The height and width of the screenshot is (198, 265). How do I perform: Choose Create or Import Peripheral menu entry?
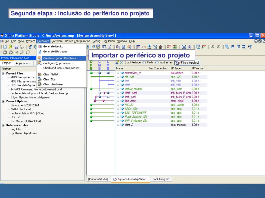62,58
